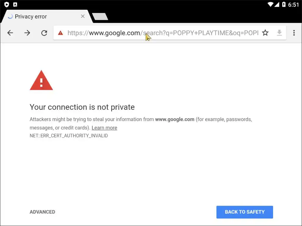Viewport: 302px width, 226px height.
Task: Click the browser back arrow
Action: click(x=10, y=33)
